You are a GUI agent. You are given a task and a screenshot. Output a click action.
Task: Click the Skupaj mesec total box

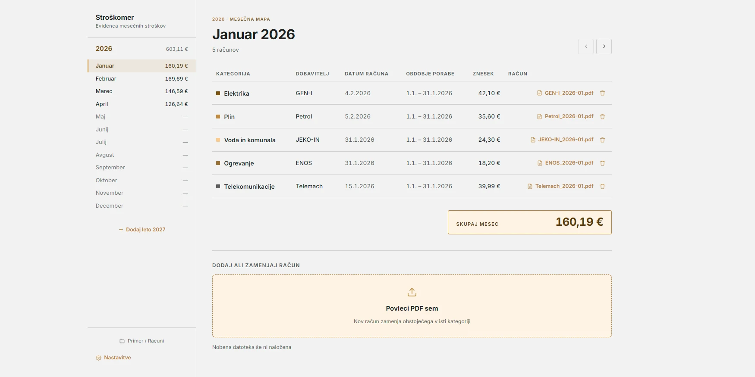pyautogui.click(x=530, y=222)
